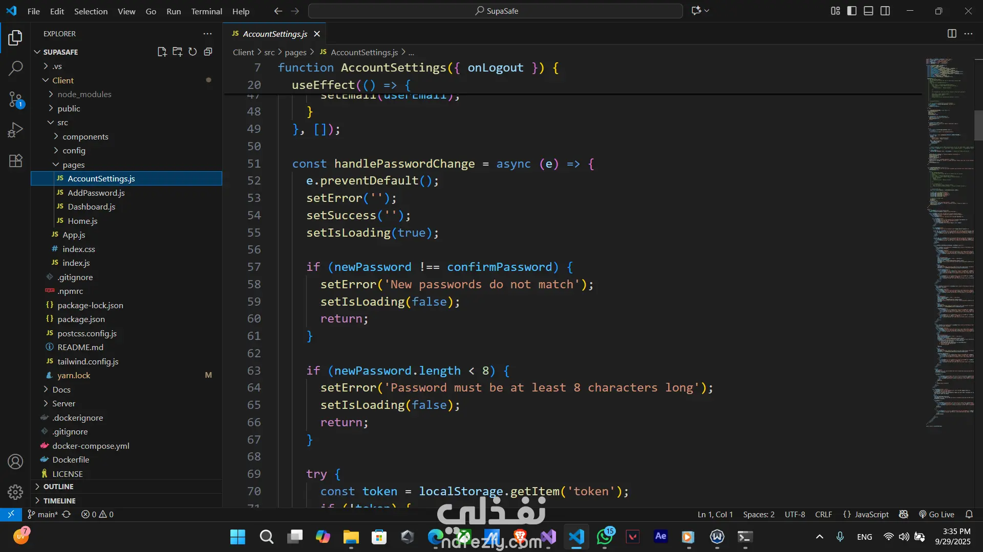983x552 pixels.
Task: Expand the components folder
Action: pyautogui.click(x=85, y=136)
